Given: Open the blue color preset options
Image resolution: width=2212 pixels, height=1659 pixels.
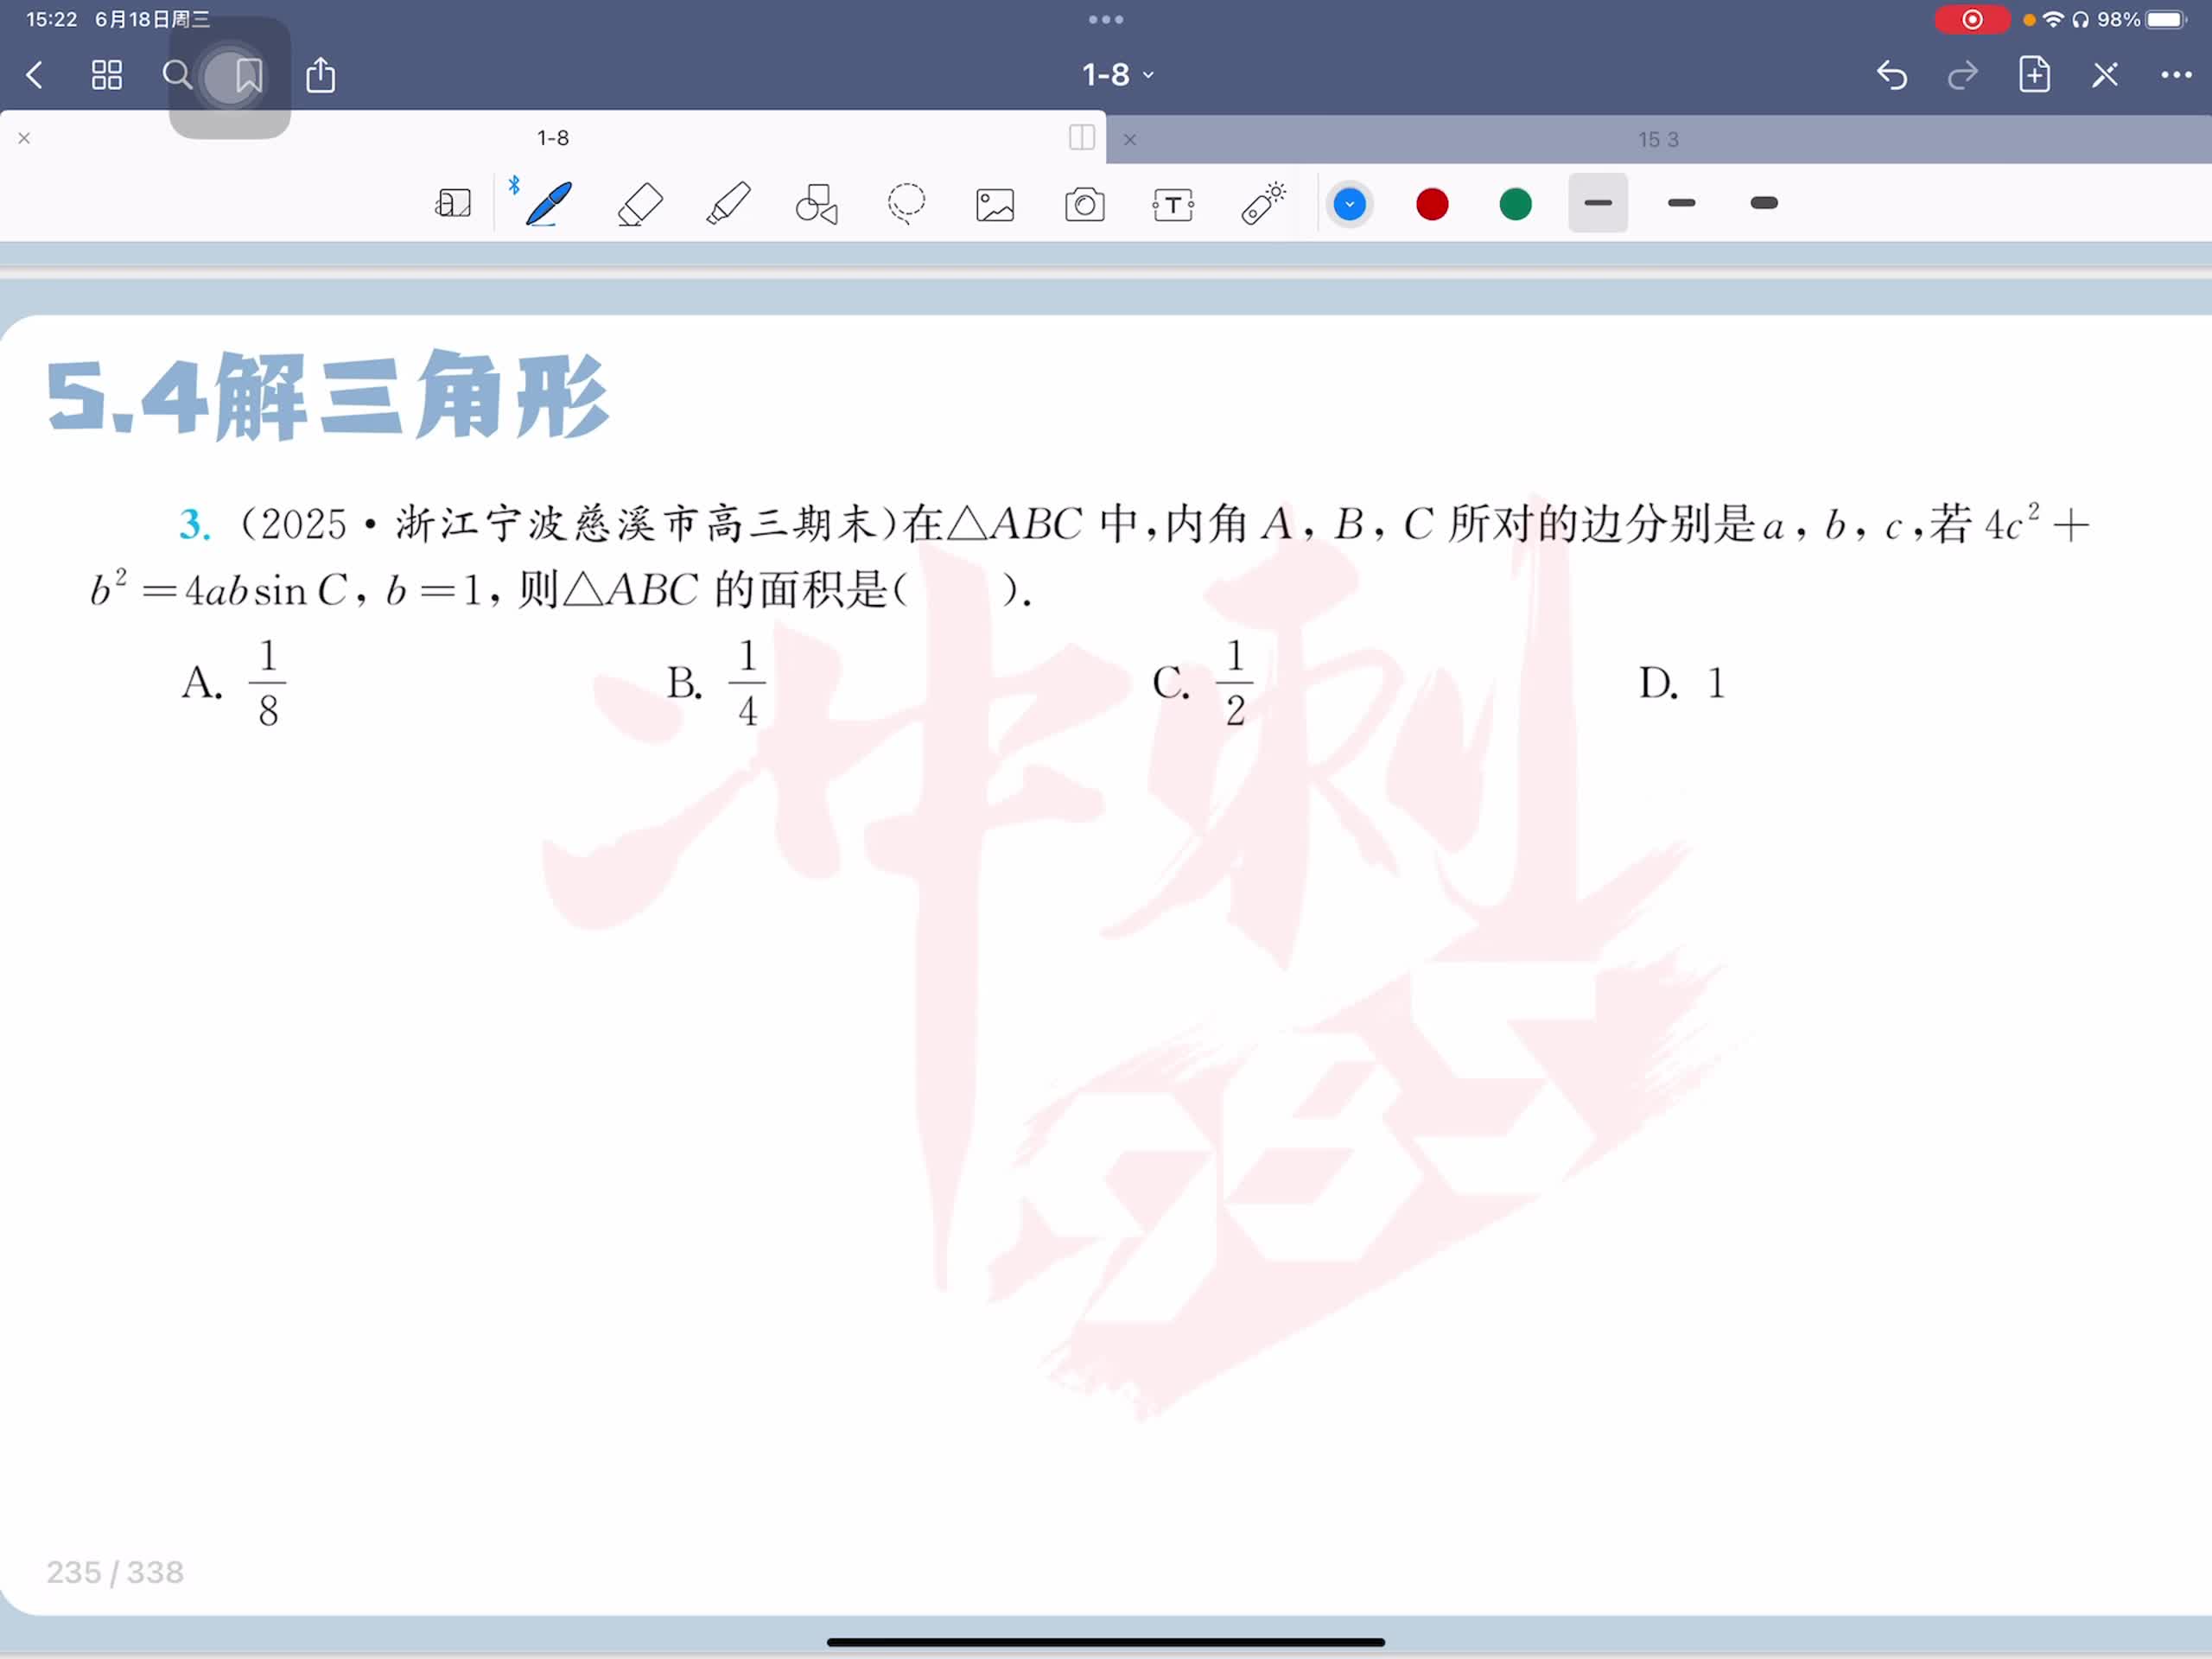Looking at the screenshot, I should (1349, 204).
